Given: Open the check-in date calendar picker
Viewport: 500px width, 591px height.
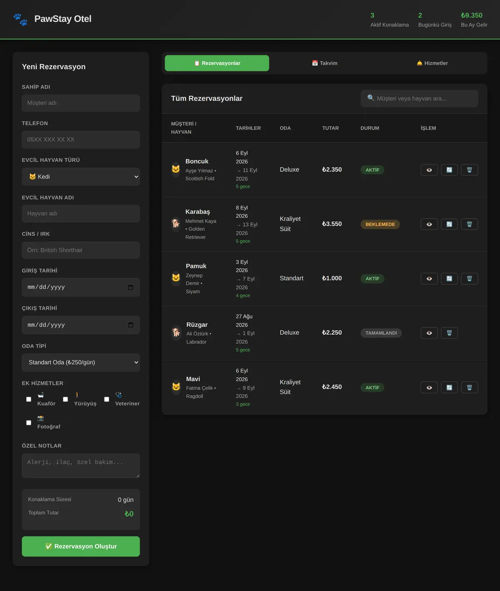Looking at the screenshot, I should (x=130, y=287).
